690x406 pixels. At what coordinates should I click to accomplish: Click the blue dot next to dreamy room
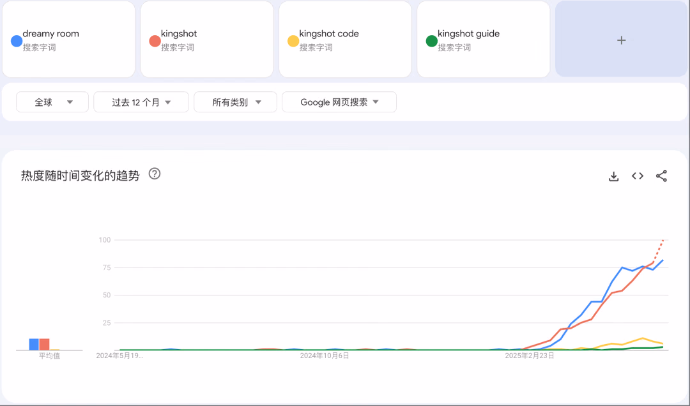pyautogui.click(x=16, y=41)
